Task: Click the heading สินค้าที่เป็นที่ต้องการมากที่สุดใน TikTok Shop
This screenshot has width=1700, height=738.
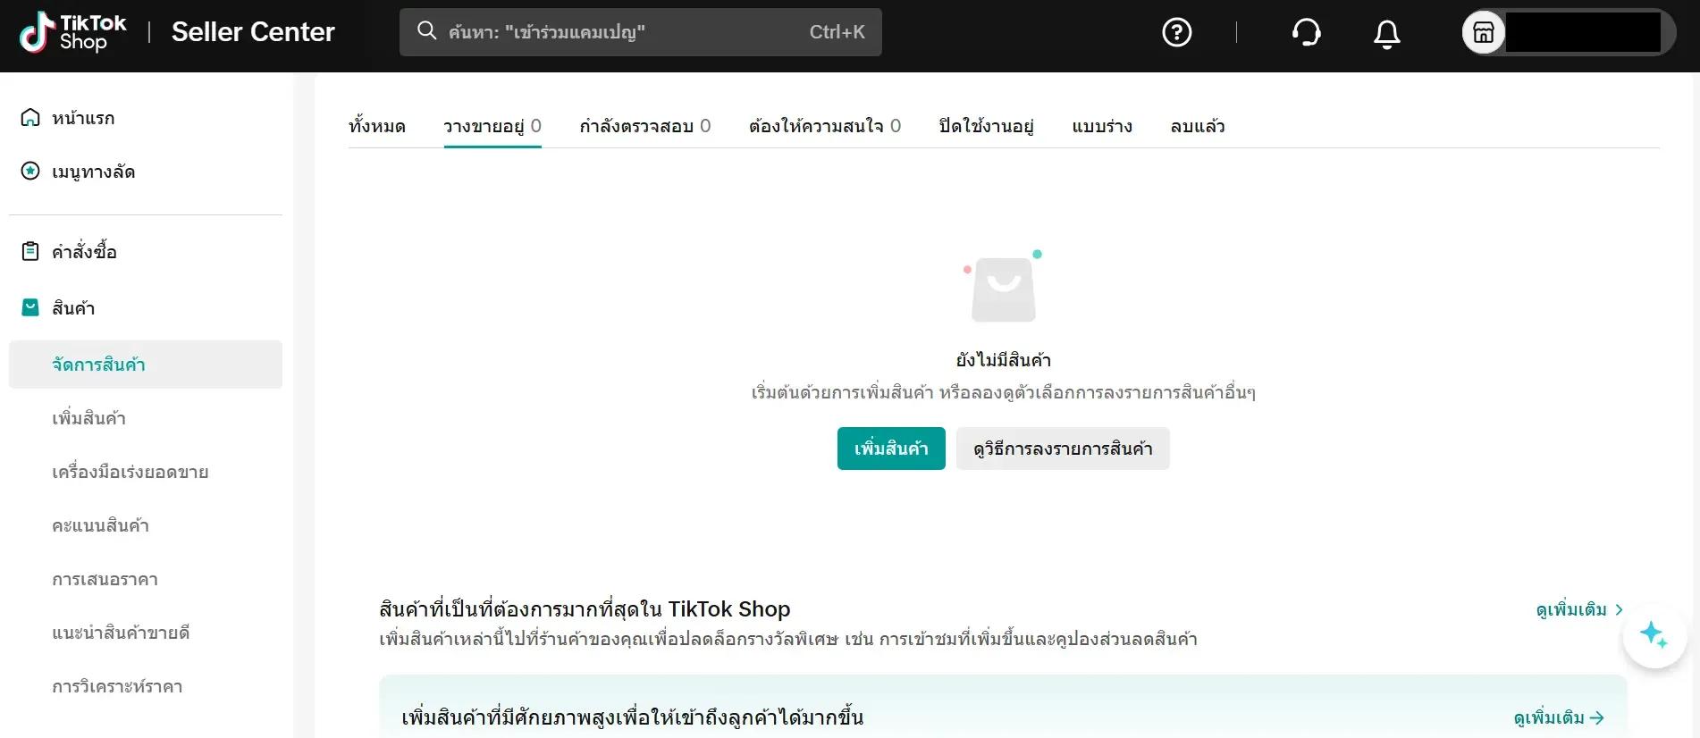Action: 585,609
